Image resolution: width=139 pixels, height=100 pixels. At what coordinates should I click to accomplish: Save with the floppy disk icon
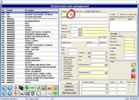pyautogui.click(x=38, y=88)
